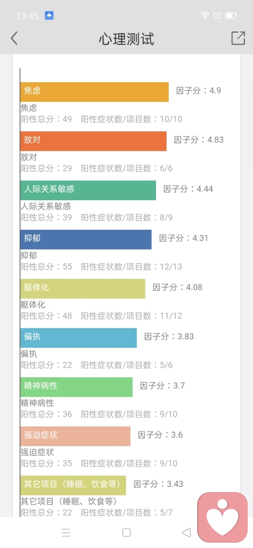253x548 pixels.
Task: Tap the Android back triangle icon
Action: click(187, 532)
